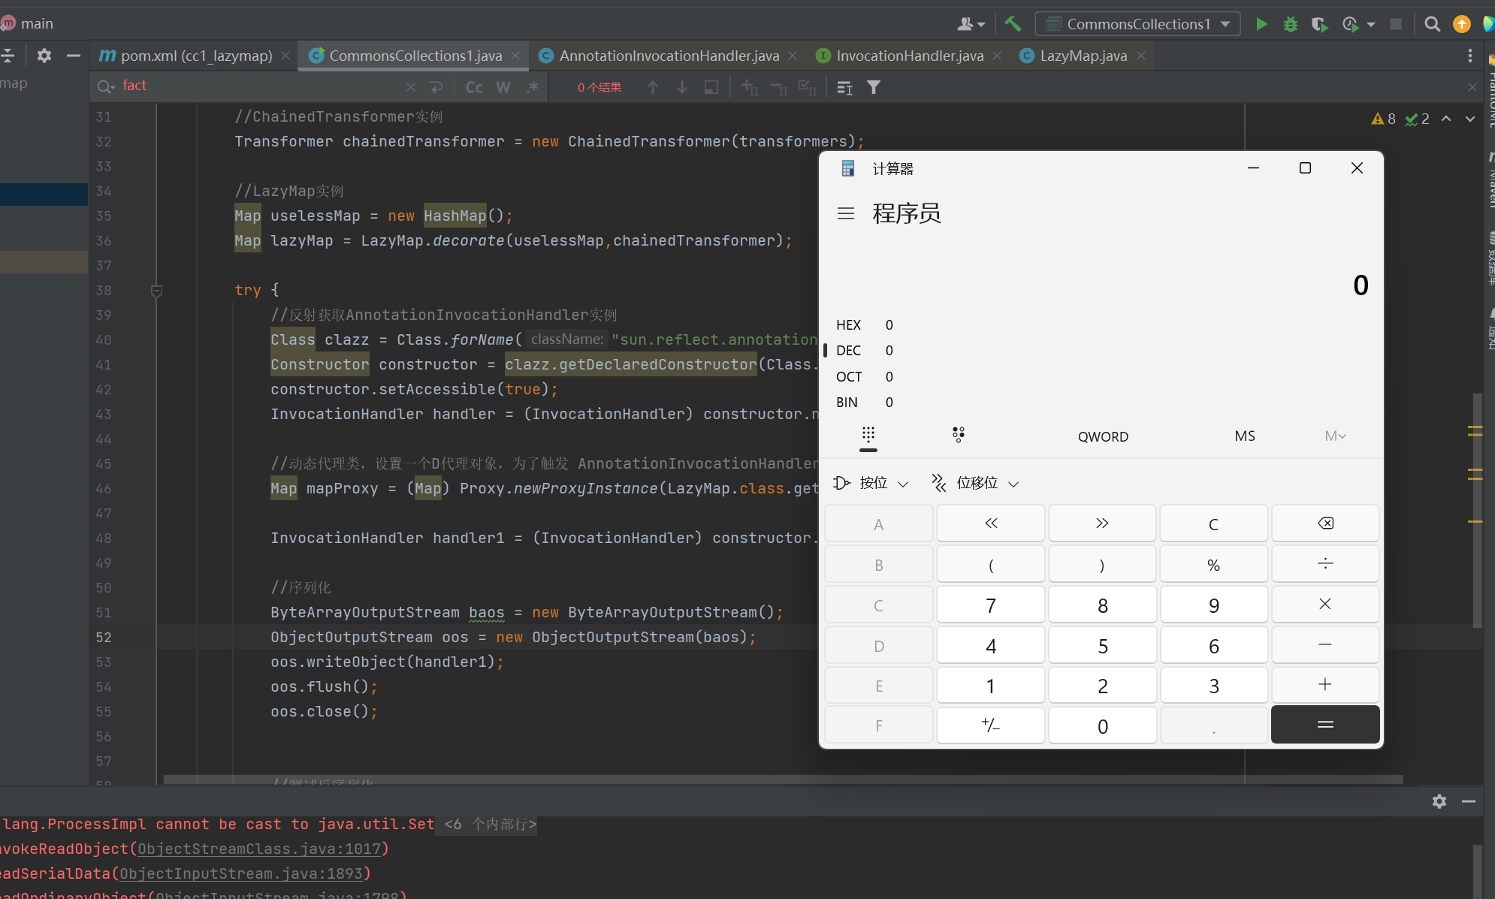Click calculator equals button
1495x899 pixels.
tap(1324, 725)
